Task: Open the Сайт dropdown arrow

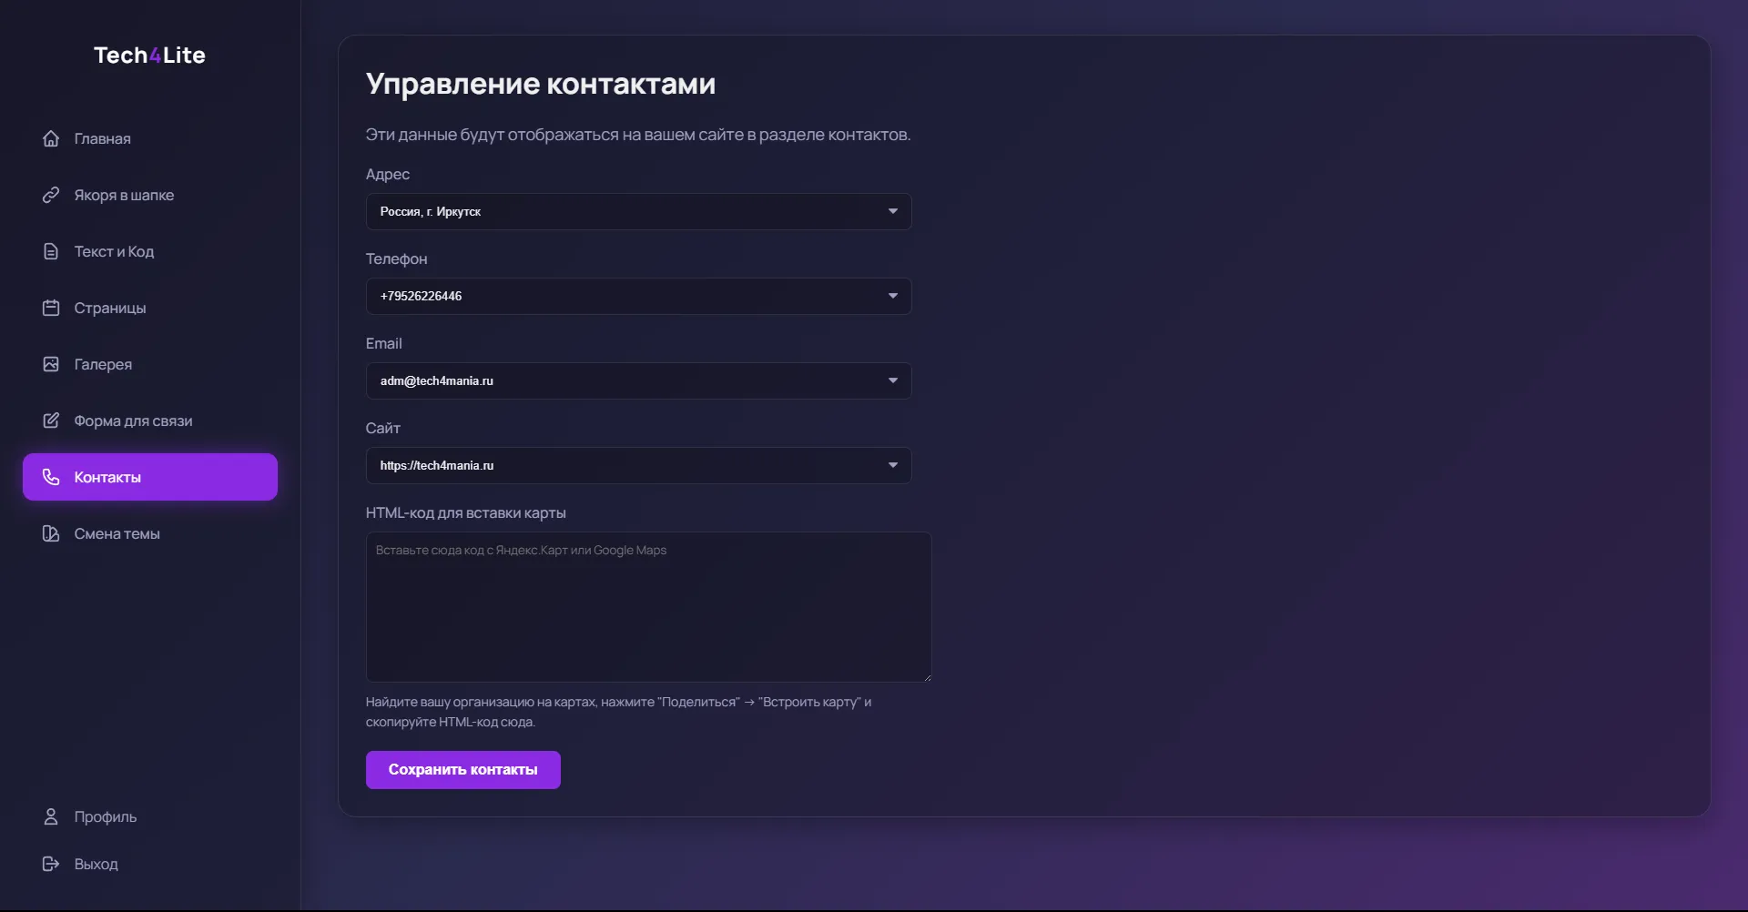Action: click(x=892, y=465)
